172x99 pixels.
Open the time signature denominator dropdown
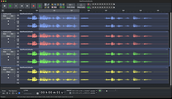(x=19, y=93)
